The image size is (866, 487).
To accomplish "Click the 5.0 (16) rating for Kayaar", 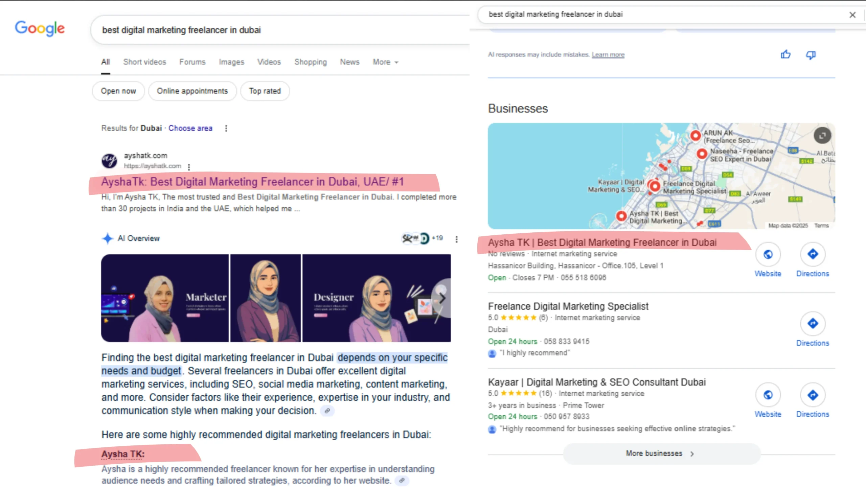I will [x=520, y=393].
